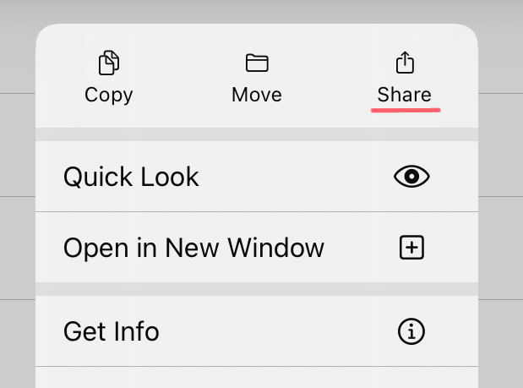This screenshot has width=523, height=388.
Task: Select the Copy text label
Action: tap(109, 94)
